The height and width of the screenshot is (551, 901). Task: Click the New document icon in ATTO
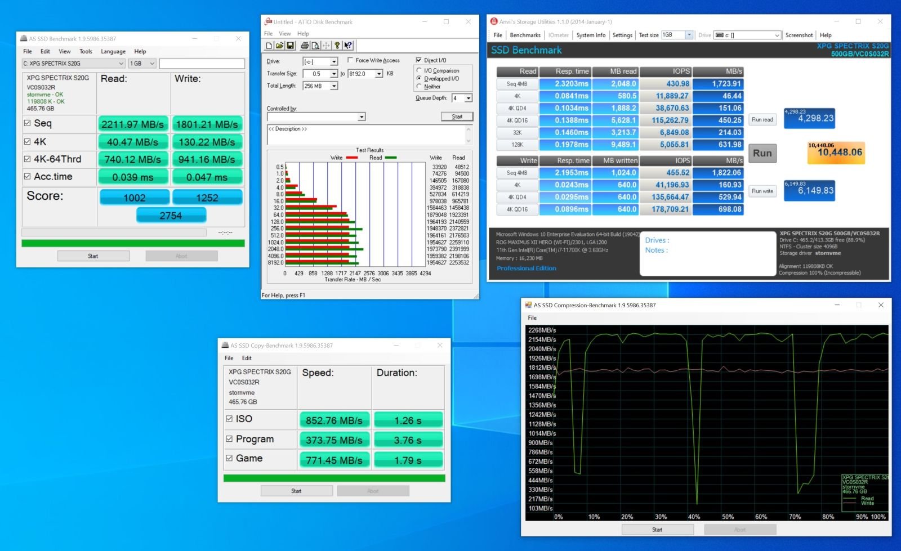coord(269,46)
